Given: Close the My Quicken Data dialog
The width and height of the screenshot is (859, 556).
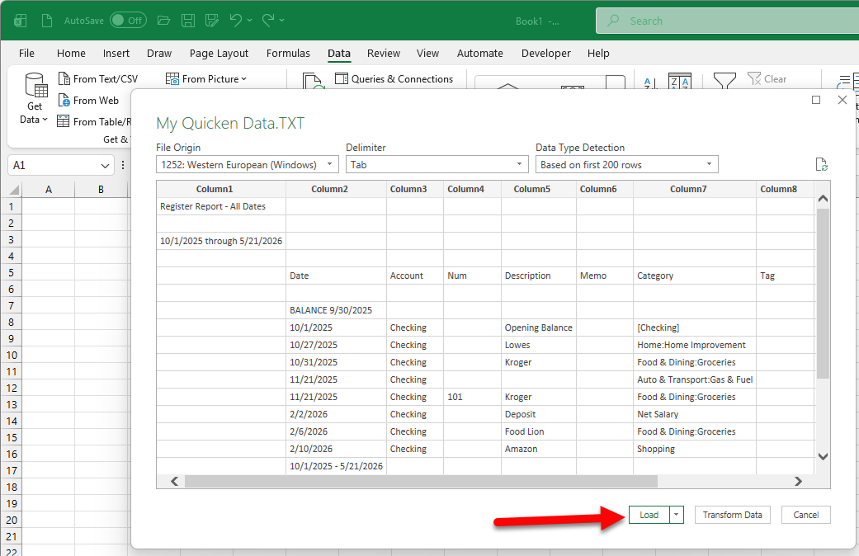Looking at the screenshot, I should pos(842,100).
